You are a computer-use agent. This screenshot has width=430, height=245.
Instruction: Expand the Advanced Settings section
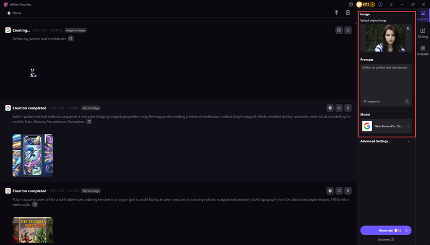pyautogui.click(x=385, y=141)
